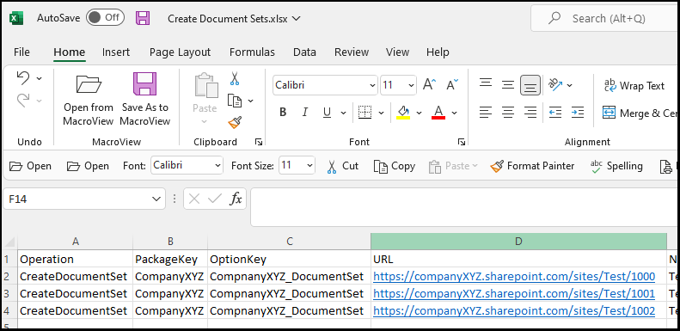
Task: Select Align Left
Action: 486,113
